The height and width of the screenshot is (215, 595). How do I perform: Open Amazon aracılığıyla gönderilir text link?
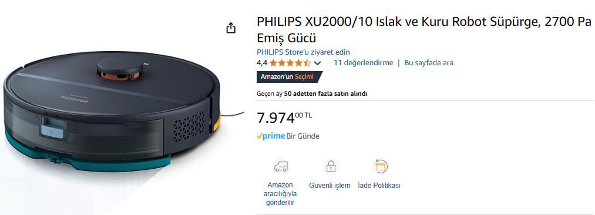point(280,194)
